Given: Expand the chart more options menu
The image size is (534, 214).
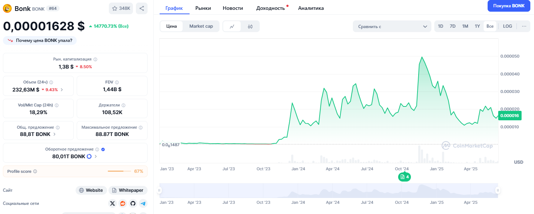Looking at the screenshot, I should (524, 26).
